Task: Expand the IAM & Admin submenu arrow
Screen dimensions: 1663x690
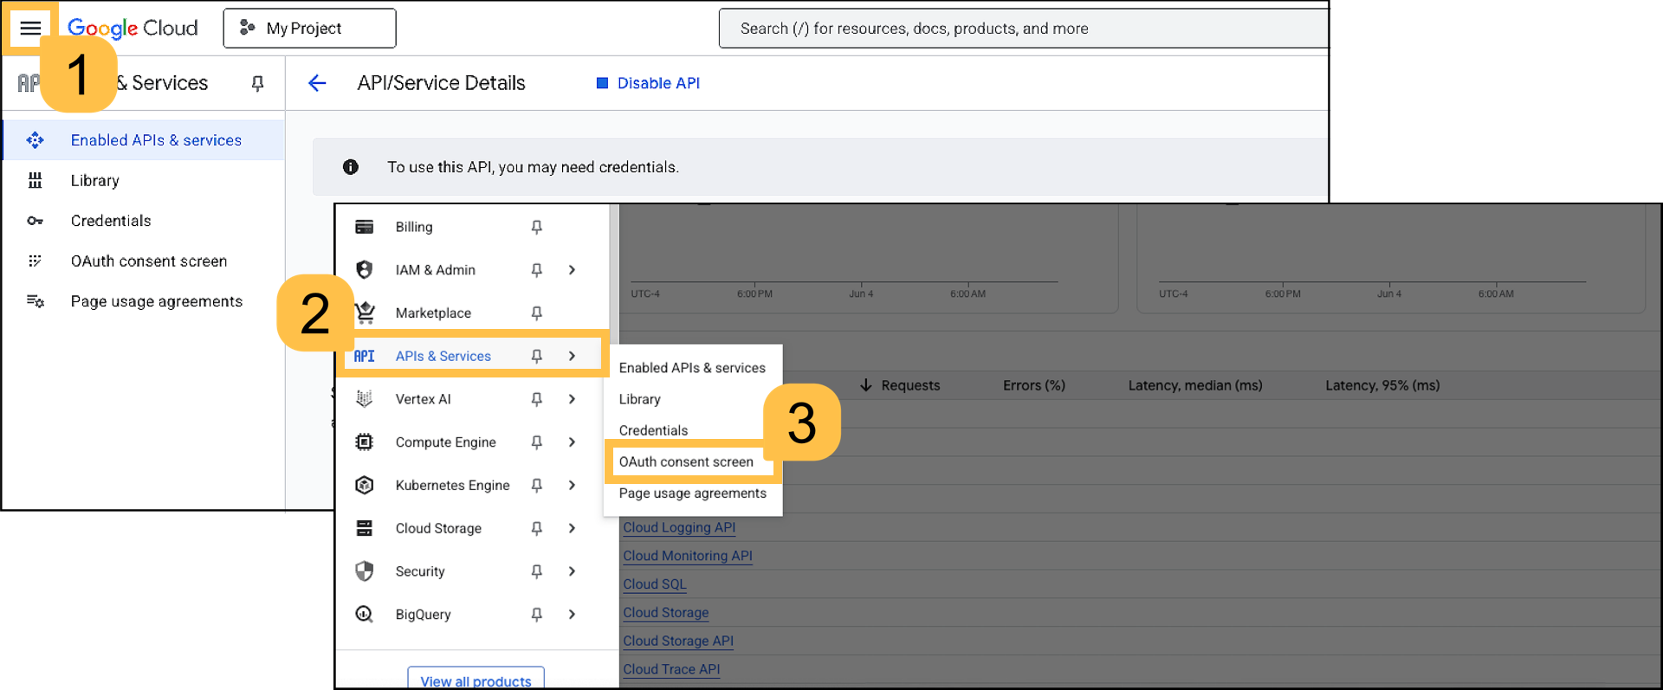Action: click(x=572, y=270)
